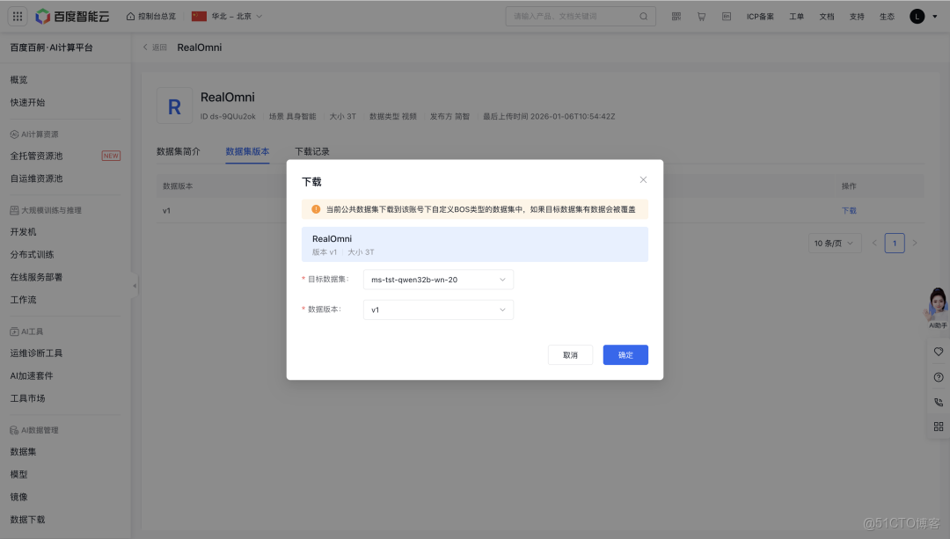Close the 下载 download dialog
Viewport: 950px width, 539px height.
(x=643, y=179)
